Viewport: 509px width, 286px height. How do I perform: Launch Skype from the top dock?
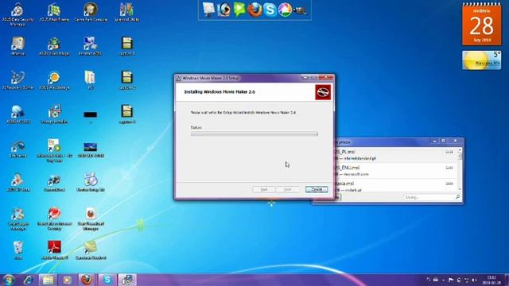point(270,10)
